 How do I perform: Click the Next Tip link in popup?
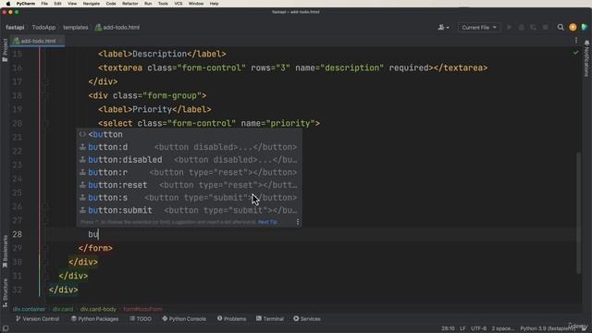coord(267,222)
